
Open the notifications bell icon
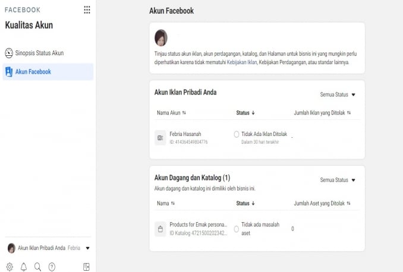click(x=24, y=267)
